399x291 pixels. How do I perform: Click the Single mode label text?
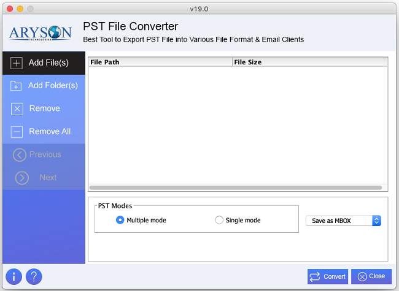coord(243,220)
